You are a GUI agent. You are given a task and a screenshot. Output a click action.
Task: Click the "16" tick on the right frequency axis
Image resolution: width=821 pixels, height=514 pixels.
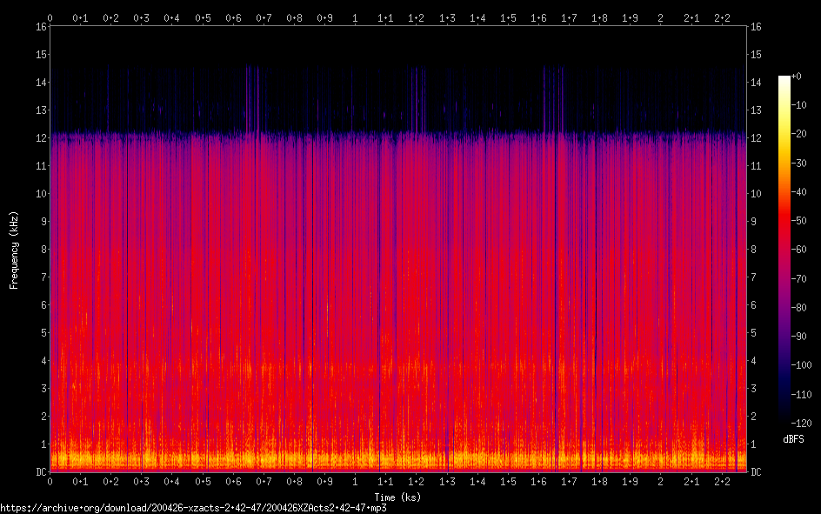[x=756, y=27]
